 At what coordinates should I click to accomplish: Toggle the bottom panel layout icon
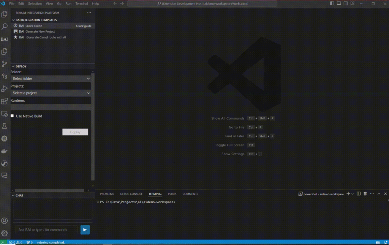[x=339, y=3]
